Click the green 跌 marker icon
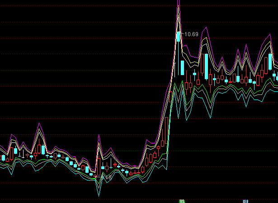This screenshot has height=203, width=278. 182,201
